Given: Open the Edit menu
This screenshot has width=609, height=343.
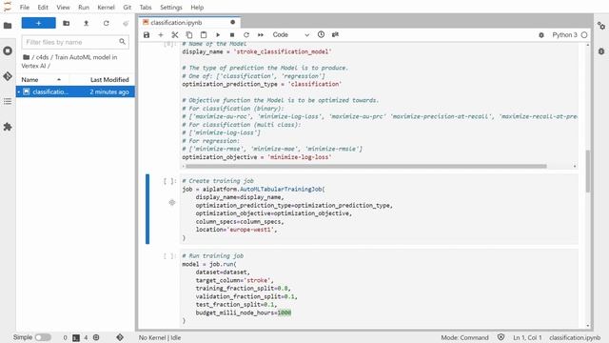Looking at the screenshot, I should click(43, 8).
